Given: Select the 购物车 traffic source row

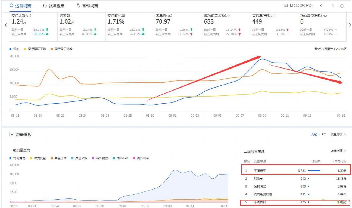Looking at the screenshot, I should point(296,179).
